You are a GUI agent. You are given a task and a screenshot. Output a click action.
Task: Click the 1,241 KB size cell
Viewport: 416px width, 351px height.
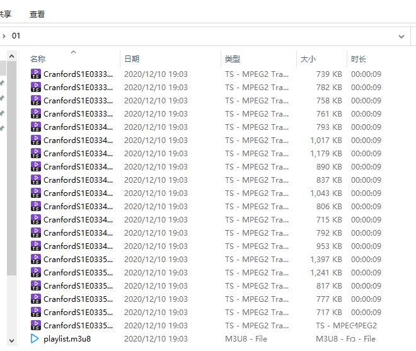coord(326,273)
